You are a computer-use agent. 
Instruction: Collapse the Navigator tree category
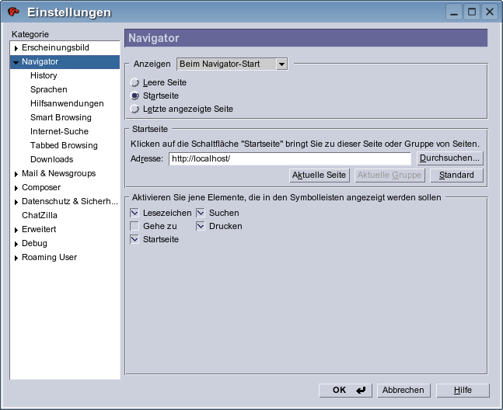click(16, 62)
